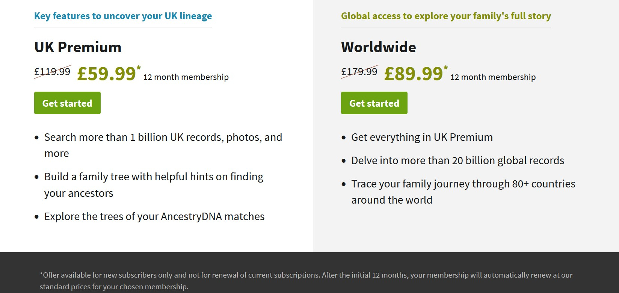Click 'Global access to explore your family's full story'
The image size is (619, 293).
click(446, 16)
